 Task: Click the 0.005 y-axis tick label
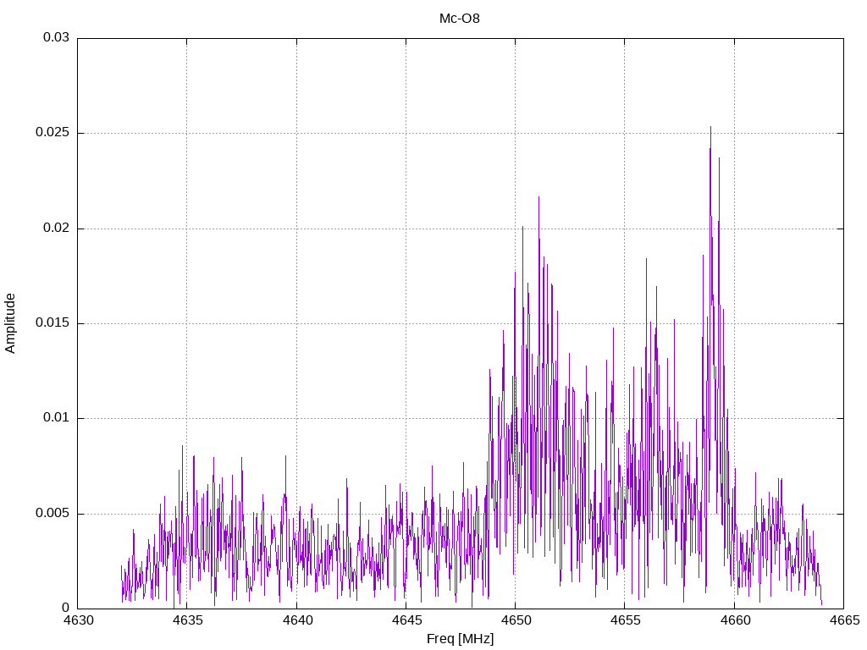pos(53,514)
